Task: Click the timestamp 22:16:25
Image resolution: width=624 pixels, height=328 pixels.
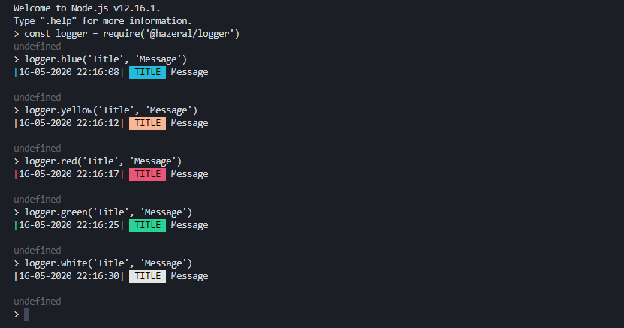Action: coord(98,225)
